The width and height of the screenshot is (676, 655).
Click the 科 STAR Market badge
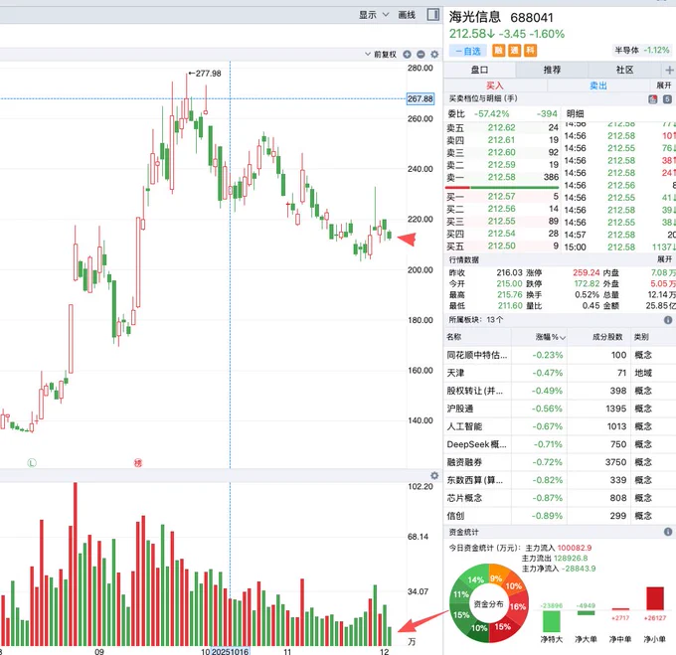pyautogui.click(x=530, y=51)
